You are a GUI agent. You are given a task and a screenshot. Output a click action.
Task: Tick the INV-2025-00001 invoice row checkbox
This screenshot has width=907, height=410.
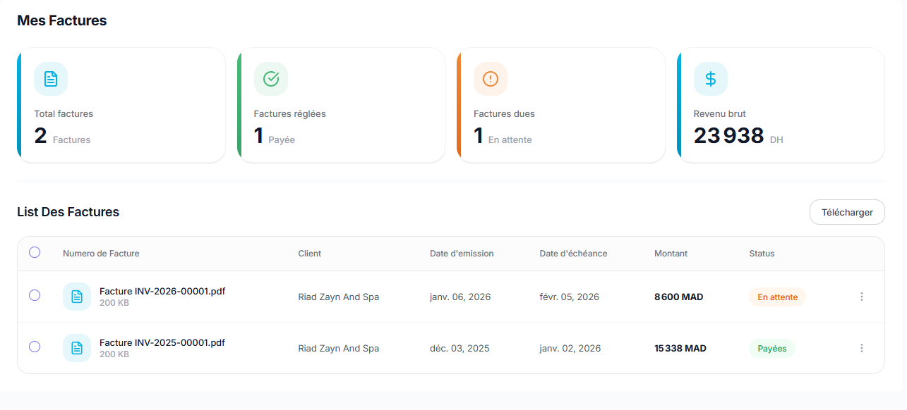coord(35,347)
